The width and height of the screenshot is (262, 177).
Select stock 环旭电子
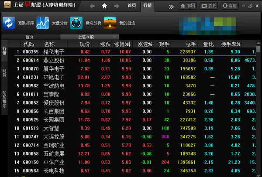coord(54,77)
